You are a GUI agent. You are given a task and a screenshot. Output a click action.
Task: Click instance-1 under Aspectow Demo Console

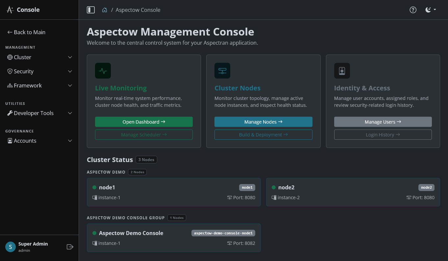pos(109,243)
